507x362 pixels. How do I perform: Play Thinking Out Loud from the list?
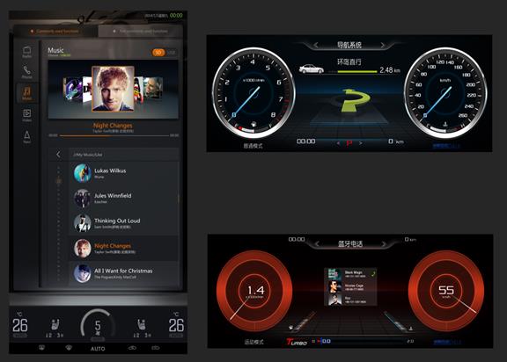[124, 223]
